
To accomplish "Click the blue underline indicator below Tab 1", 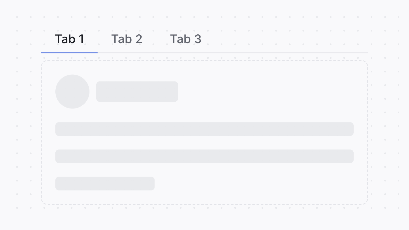I will [x=69, y=53].
